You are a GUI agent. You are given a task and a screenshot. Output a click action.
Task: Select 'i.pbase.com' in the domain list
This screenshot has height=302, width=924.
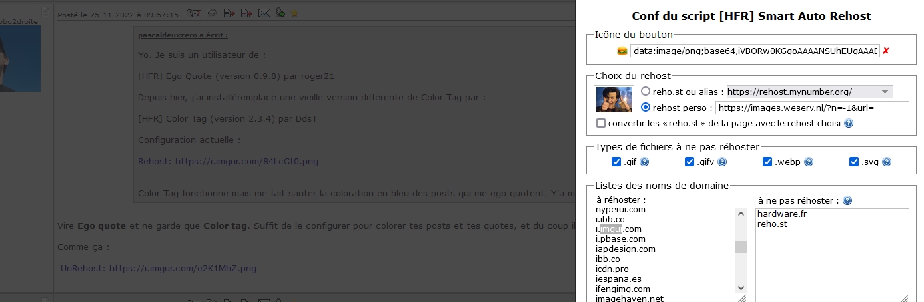click(x=620, y=239)
